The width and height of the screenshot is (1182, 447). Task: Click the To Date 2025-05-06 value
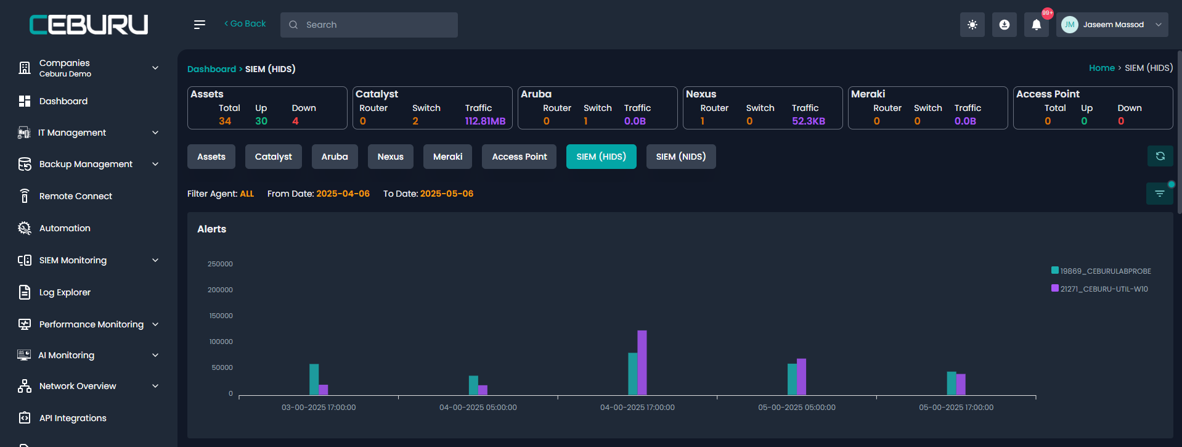[447, 194]
